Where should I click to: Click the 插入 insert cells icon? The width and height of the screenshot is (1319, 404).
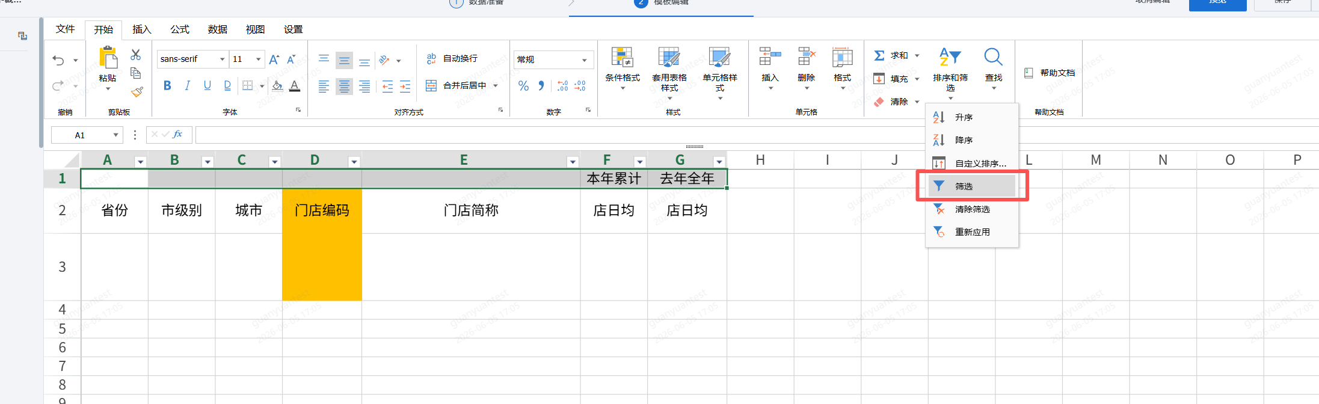click(x=770, y=57)
